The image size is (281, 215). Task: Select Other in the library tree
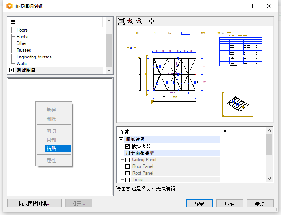pos(22,43)
